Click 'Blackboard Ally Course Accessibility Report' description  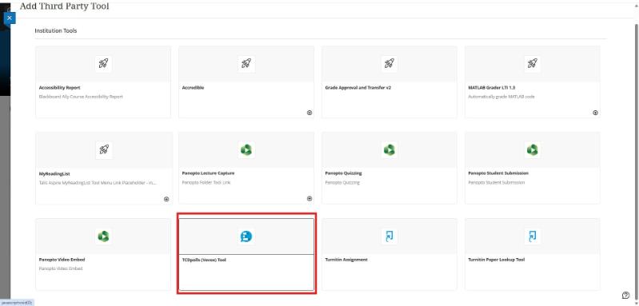[81, 97]
